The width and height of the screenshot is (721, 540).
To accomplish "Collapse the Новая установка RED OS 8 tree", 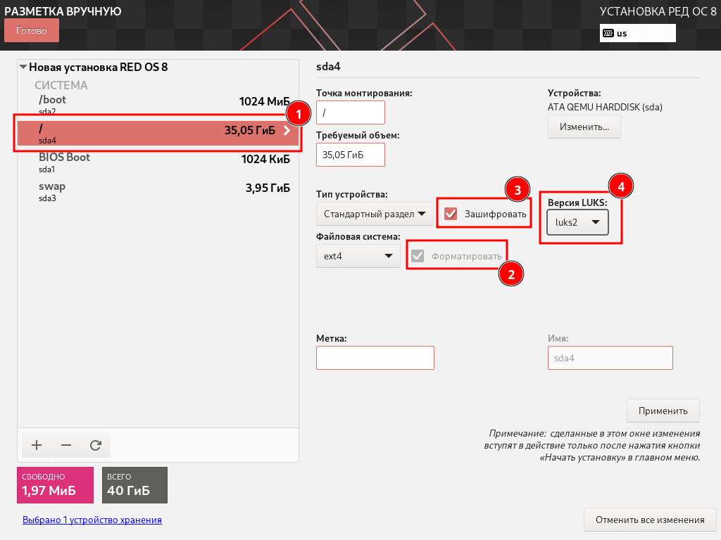I will (23, 67).
